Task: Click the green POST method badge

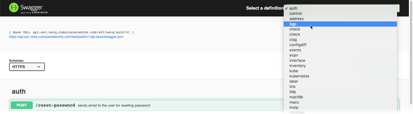Action: tap(22, 105)
